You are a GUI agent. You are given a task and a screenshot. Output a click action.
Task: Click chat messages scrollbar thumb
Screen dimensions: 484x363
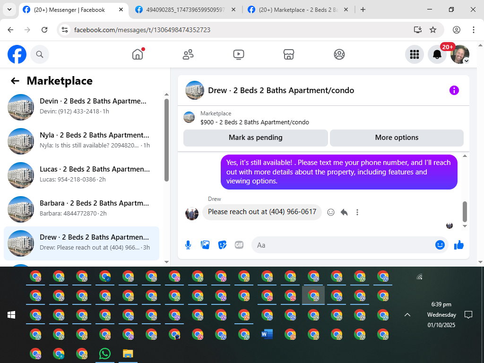click(465, 212)
